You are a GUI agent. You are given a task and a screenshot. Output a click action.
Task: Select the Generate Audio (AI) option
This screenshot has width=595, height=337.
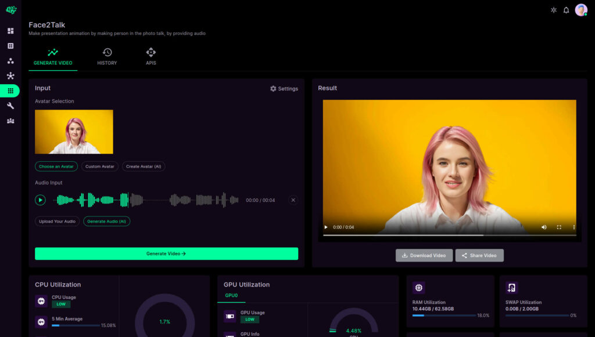[x=107, y=222]
